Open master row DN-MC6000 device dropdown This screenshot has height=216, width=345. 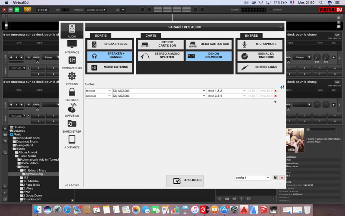click(x=159, y=91)
